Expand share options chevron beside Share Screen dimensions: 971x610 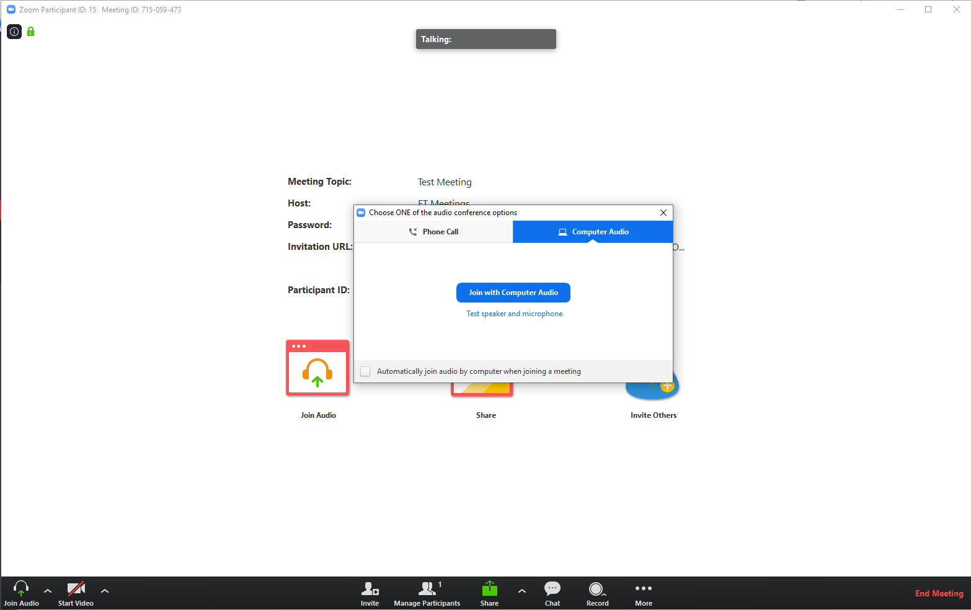522,591
